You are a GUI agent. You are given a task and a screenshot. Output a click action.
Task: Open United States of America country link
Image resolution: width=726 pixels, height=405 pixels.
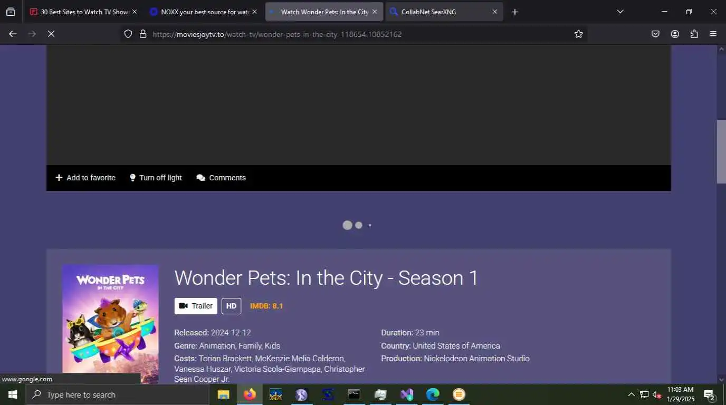(x=456, y=346)
